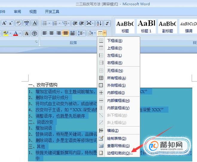Click the Grow Font icon
197x162 pixels.
pyautogui.click(x=4, y=23)
